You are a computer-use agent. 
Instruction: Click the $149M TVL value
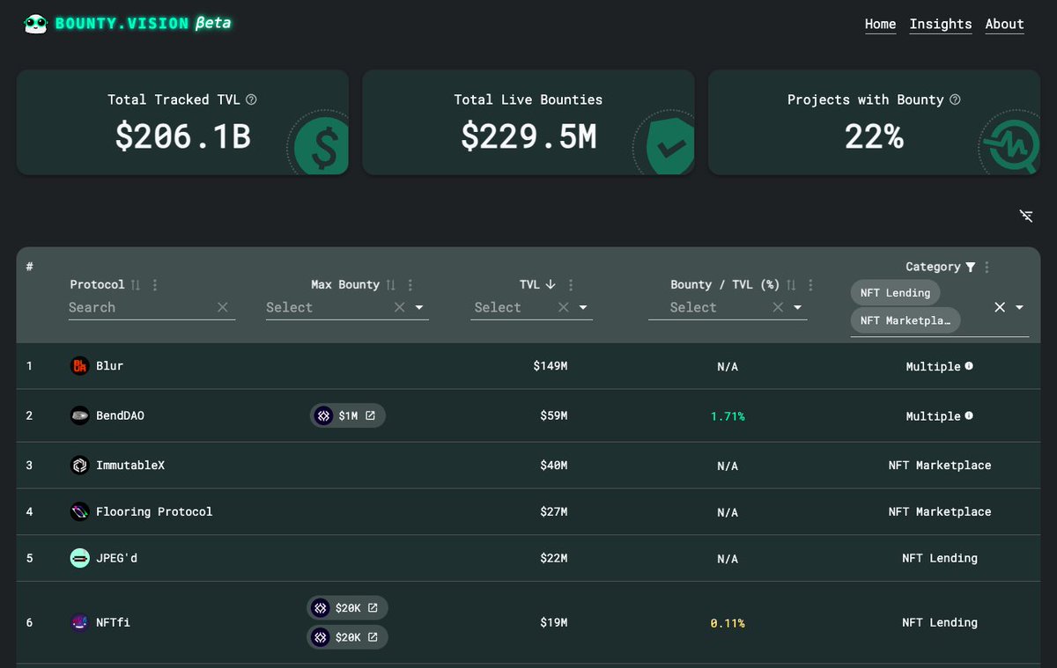pos(551,366)
